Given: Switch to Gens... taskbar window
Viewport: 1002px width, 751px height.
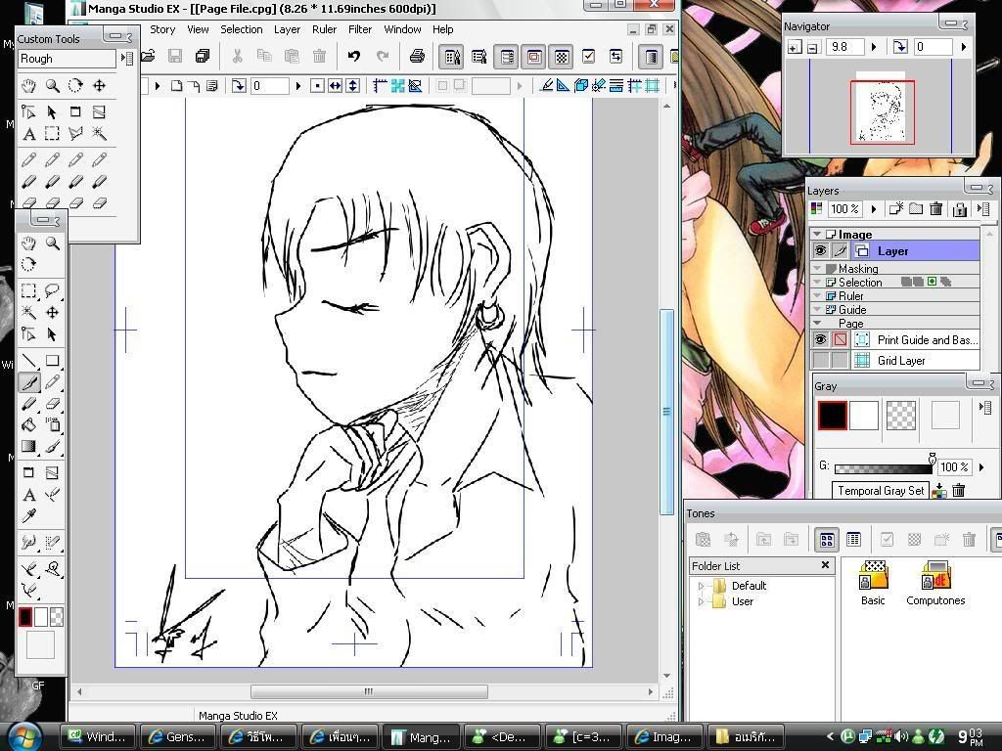Looking at the screenshot, I should (x=178, y=737).
